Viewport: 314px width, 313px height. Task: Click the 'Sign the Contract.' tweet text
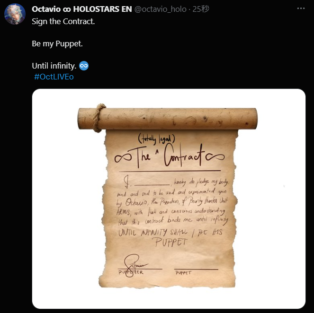63,21
